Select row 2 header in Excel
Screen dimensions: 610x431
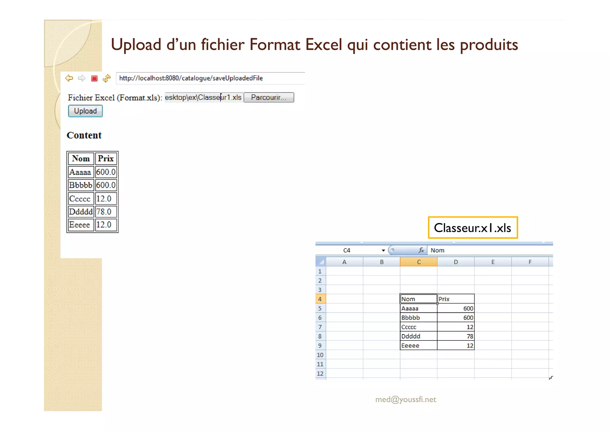click(x=320, y=280)
